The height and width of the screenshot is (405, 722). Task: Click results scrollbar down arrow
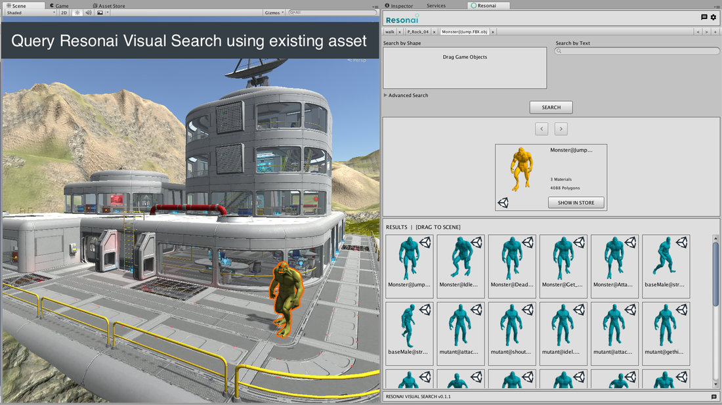pyautogui.click(x=715, y=384)
